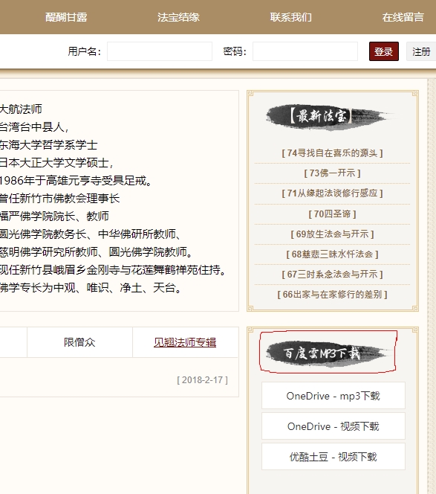
Task: Open OneDrive - 视频下载 button
Action: tap(333, 426)
